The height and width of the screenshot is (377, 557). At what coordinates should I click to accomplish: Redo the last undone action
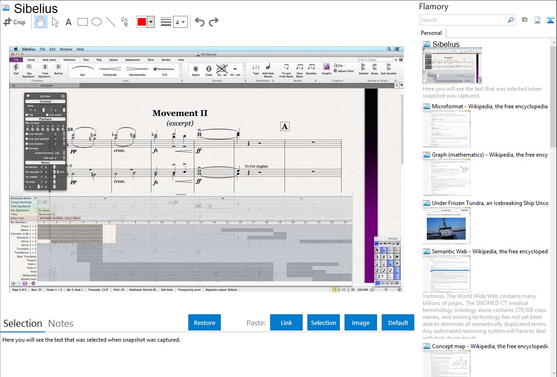pos(213,22)
